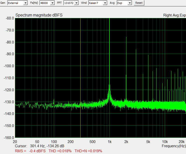Viewport: 186px width, 154px height.
Task: Open the Gen source dropdown arrow
Action: [25, 3]
